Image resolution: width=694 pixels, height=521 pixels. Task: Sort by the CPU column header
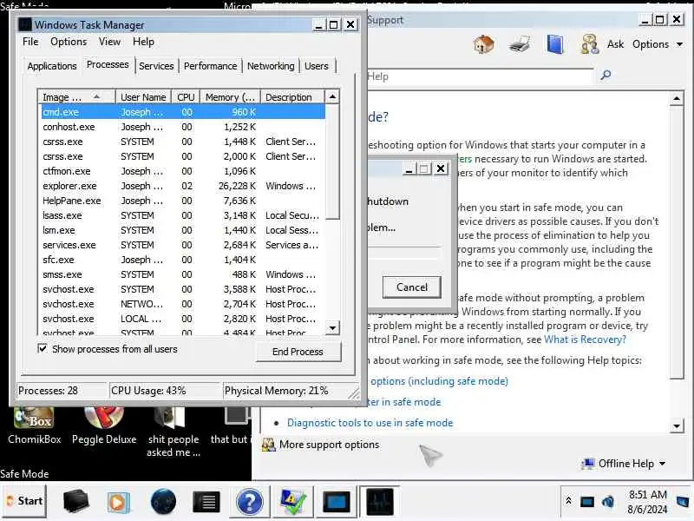click(x=186, y=97)
